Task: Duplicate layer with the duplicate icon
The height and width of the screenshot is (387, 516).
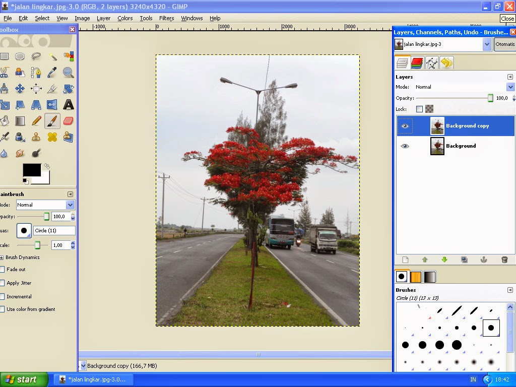Action: click(464, 260)
